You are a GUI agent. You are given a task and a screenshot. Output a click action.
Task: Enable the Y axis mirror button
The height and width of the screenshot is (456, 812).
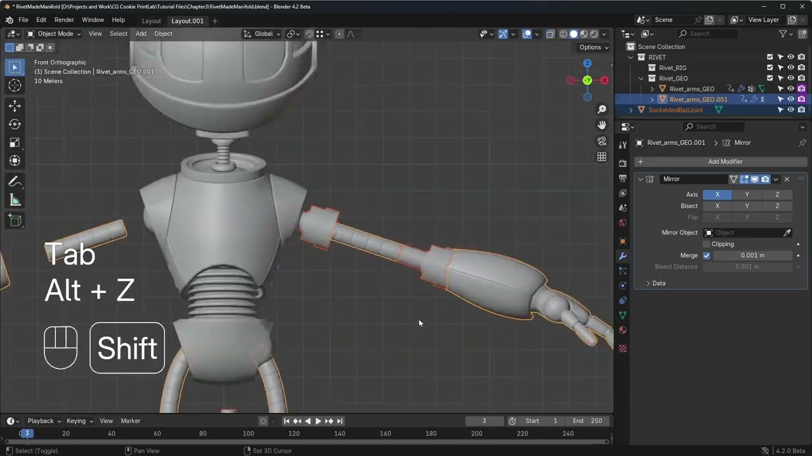pyautogui.click(x=747, y=194)
